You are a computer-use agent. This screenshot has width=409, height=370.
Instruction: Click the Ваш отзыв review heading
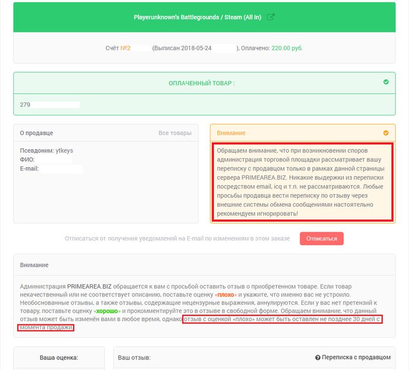(x=134, y=357)
